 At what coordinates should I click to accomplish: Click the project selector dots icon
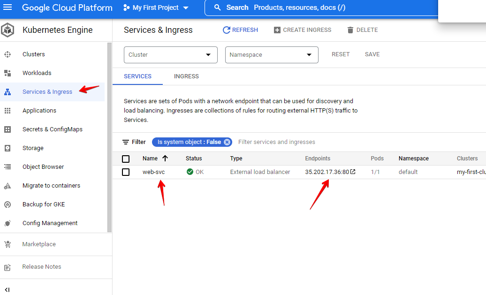(126, 8)
